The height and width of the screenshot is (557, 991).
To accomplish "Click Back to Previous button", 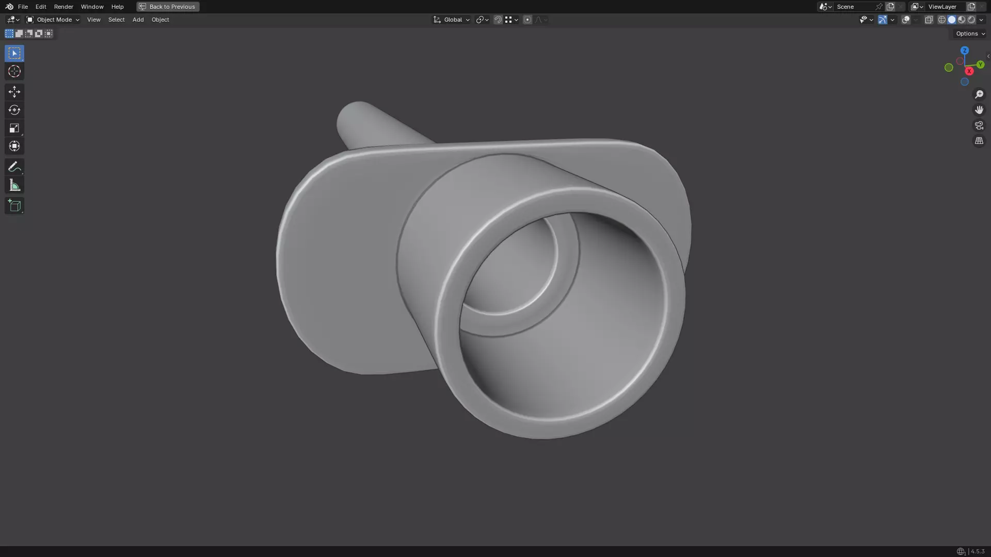I will 168,7.
